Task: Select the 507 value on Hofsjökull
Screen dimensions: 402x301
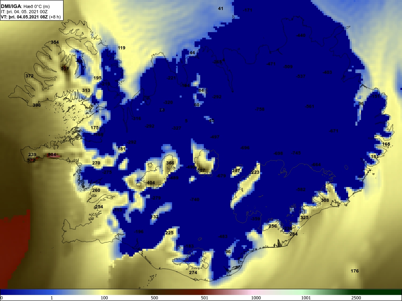Action: pyautogui.click(x=201, y=170)
